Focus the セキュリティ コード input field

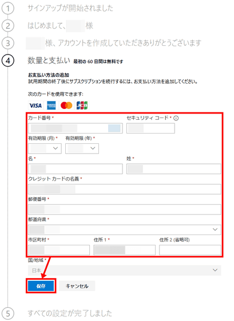pyautogui.click(x=150, y=128)
